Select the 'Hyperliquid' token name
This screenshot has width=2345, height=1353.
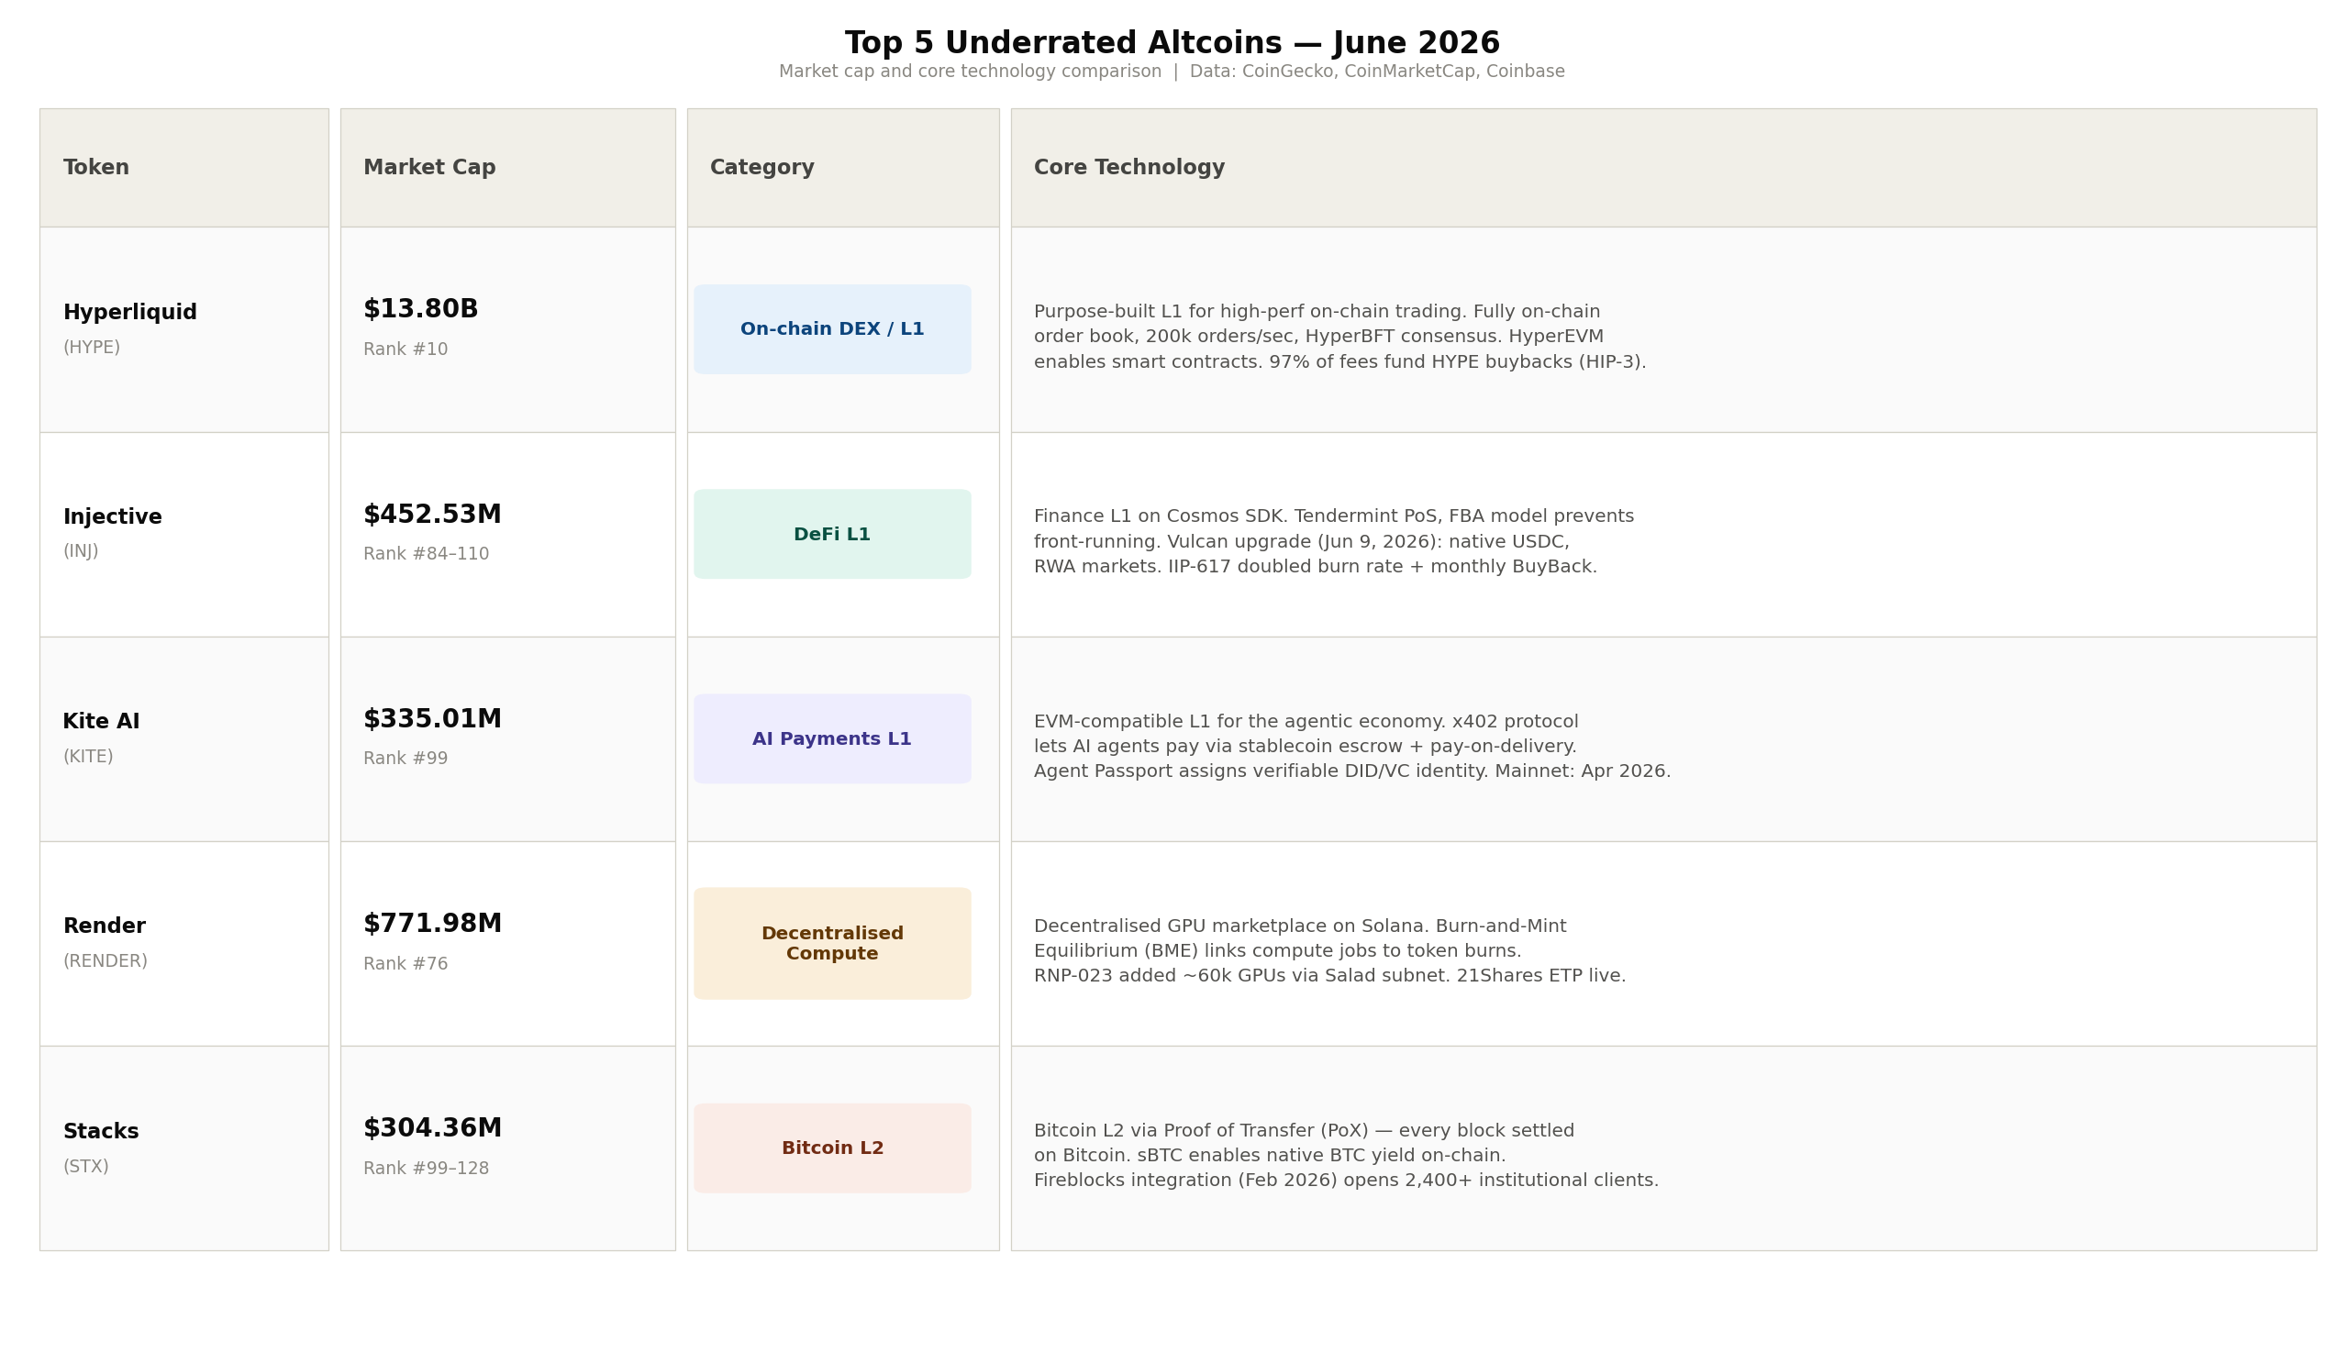129,312
